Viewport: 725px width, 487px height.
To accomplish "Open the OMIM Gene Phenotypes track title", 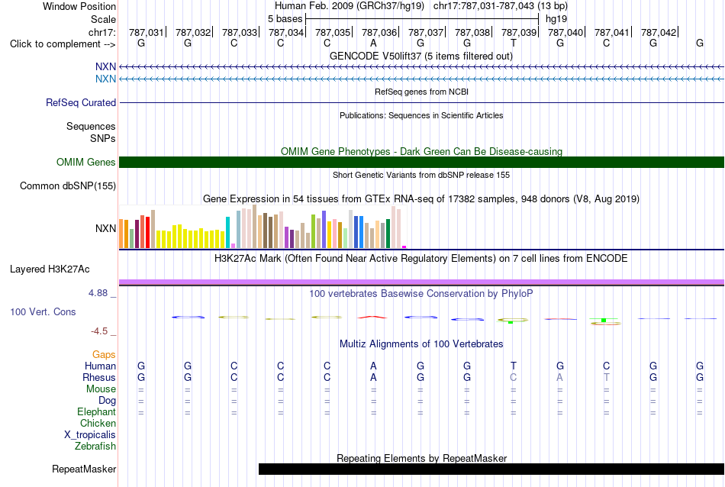I will [x=421, y=151].
